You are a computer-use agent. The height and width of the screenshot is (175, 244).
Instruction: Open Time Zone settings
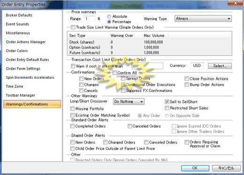(x=15, y=86)
